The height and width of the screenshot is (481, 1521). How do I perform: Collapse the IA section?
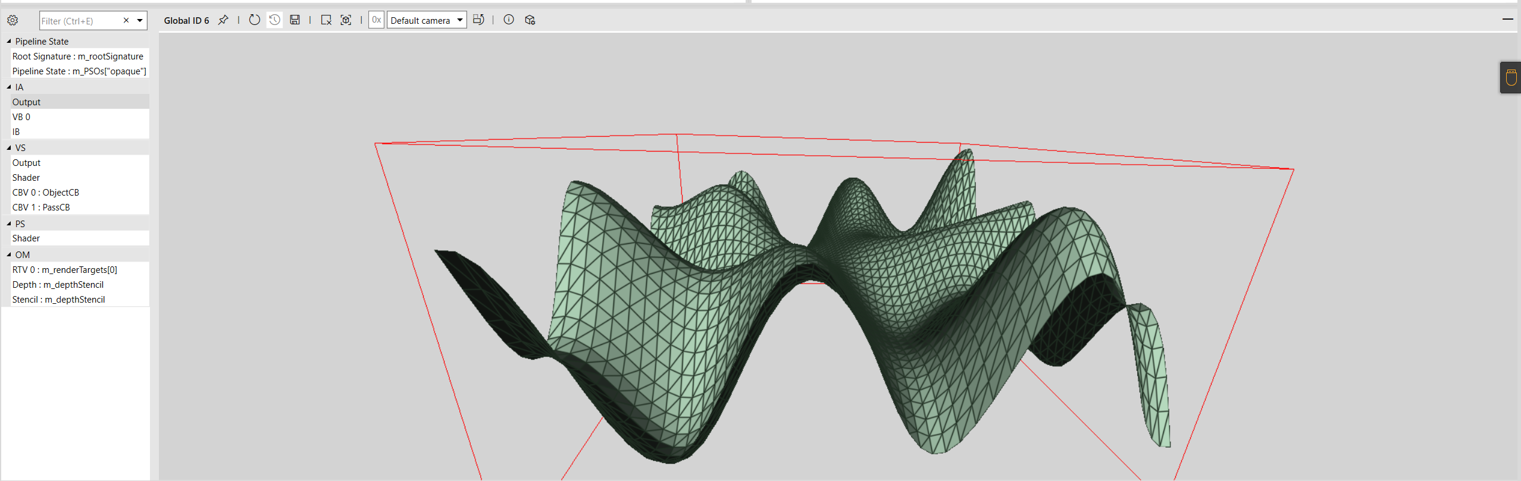pos(9,87)
